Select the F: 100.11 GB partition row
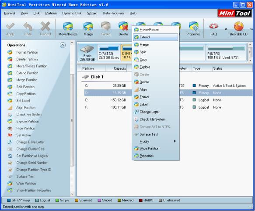The width and height of the screenshot is (255, 211). [168, 107]
